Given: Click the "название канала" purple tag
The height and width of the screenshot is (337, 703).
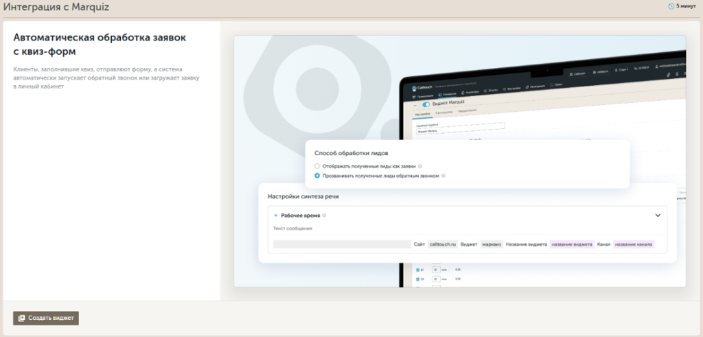Looking at the screenshot, I should 634,244.
